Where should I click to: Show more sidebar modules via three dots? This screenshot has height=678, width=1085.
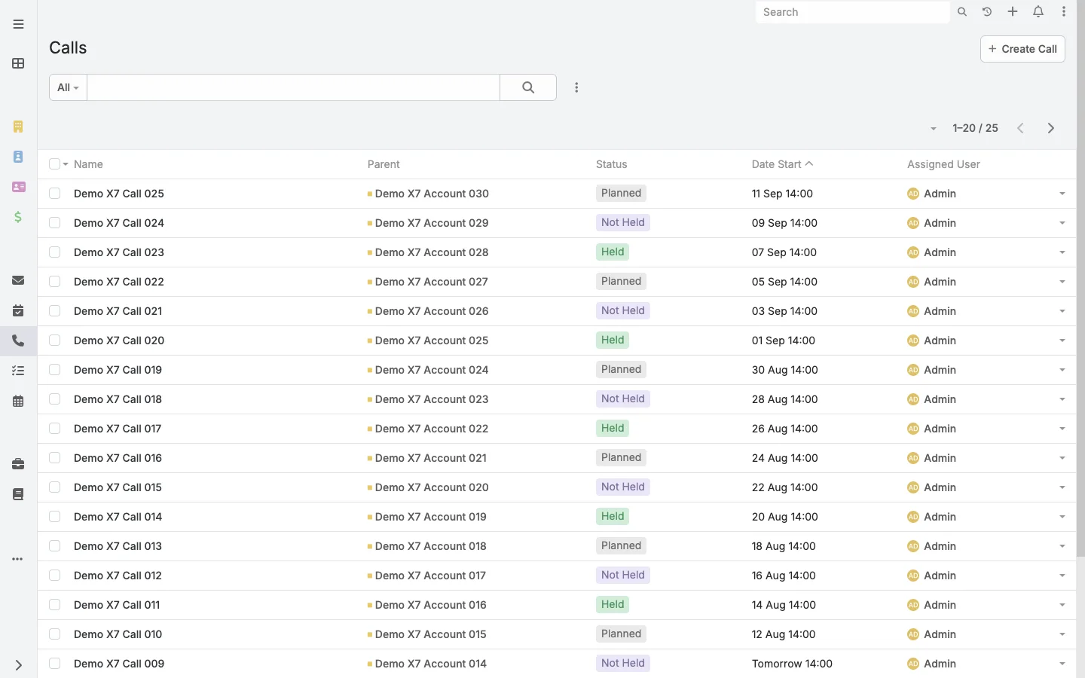tap(18, 559)
